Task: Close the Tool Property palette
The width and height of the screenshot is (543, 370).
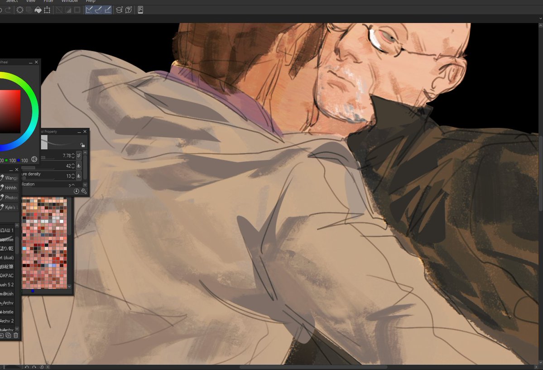Action: (x=85, y=132)
